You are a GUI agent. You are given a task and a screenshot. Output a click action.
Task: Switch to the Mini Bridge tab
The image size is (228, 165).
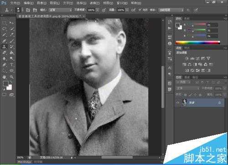pos(25,162)
